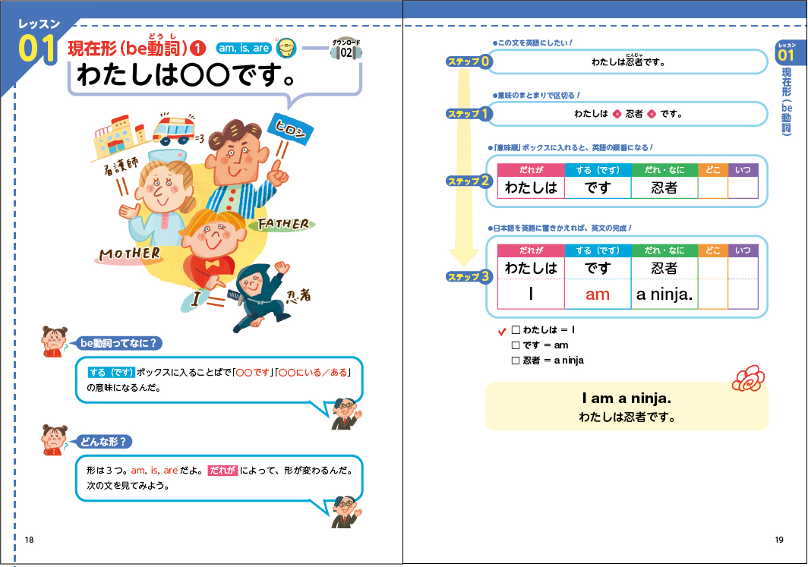
Task: Check the 忍者 = a ninja checkbox
Action: tap(516, 361)
